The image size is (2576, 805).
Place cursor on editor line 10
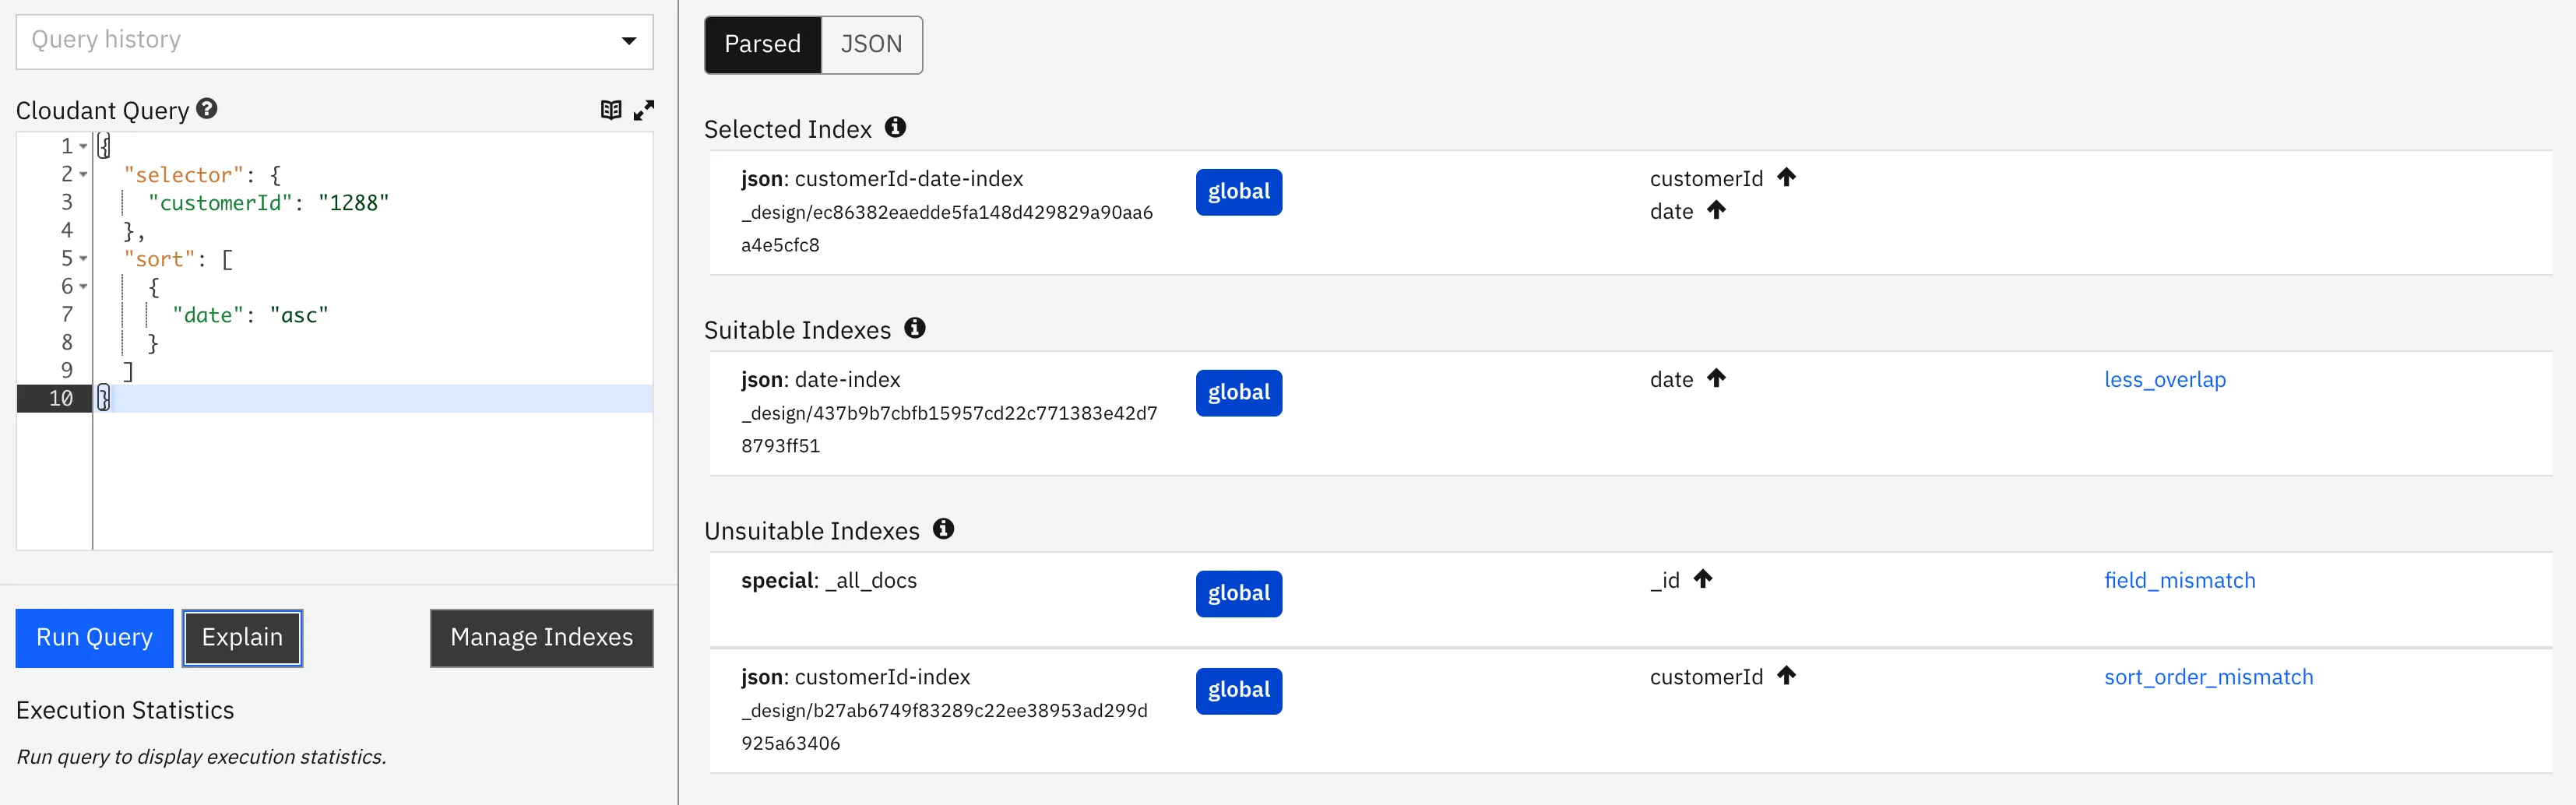pos(373,398)
